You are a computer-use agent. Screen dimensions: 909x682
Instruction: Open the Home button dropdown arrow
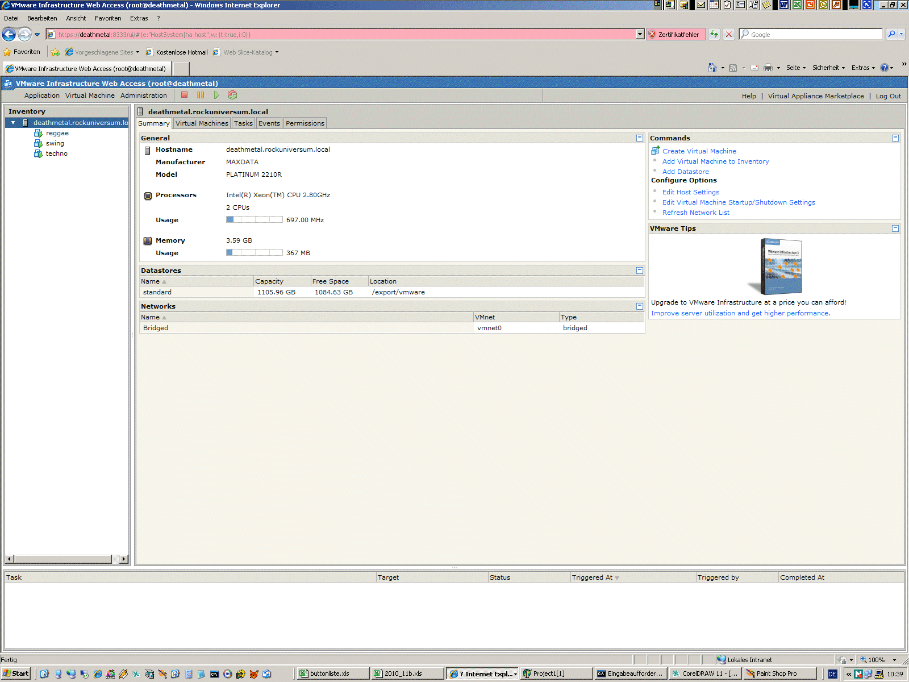point(723,68)
